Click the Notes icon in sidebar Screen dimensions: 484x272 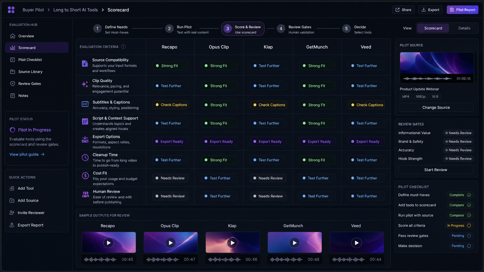pyautogui.click(x=12, y=96)
